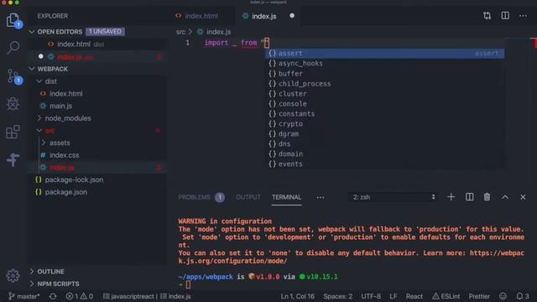The width and height of the screenshot is (537, 302).
Task: Click the master branch indicator
Action: point(24,296)
